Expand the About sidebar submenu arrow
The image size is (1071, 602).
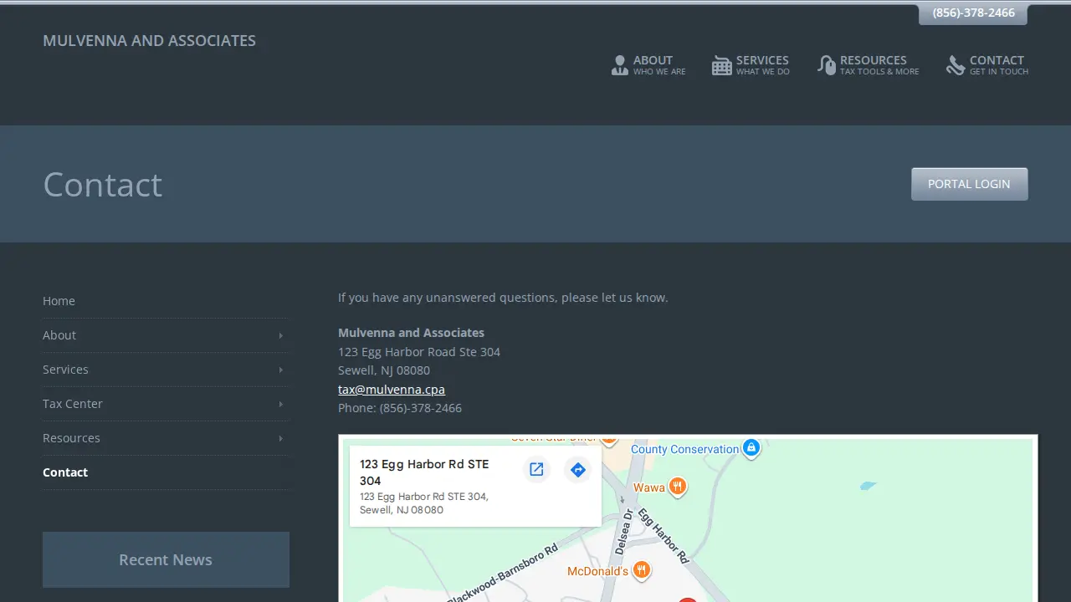[x=280, y=335]
